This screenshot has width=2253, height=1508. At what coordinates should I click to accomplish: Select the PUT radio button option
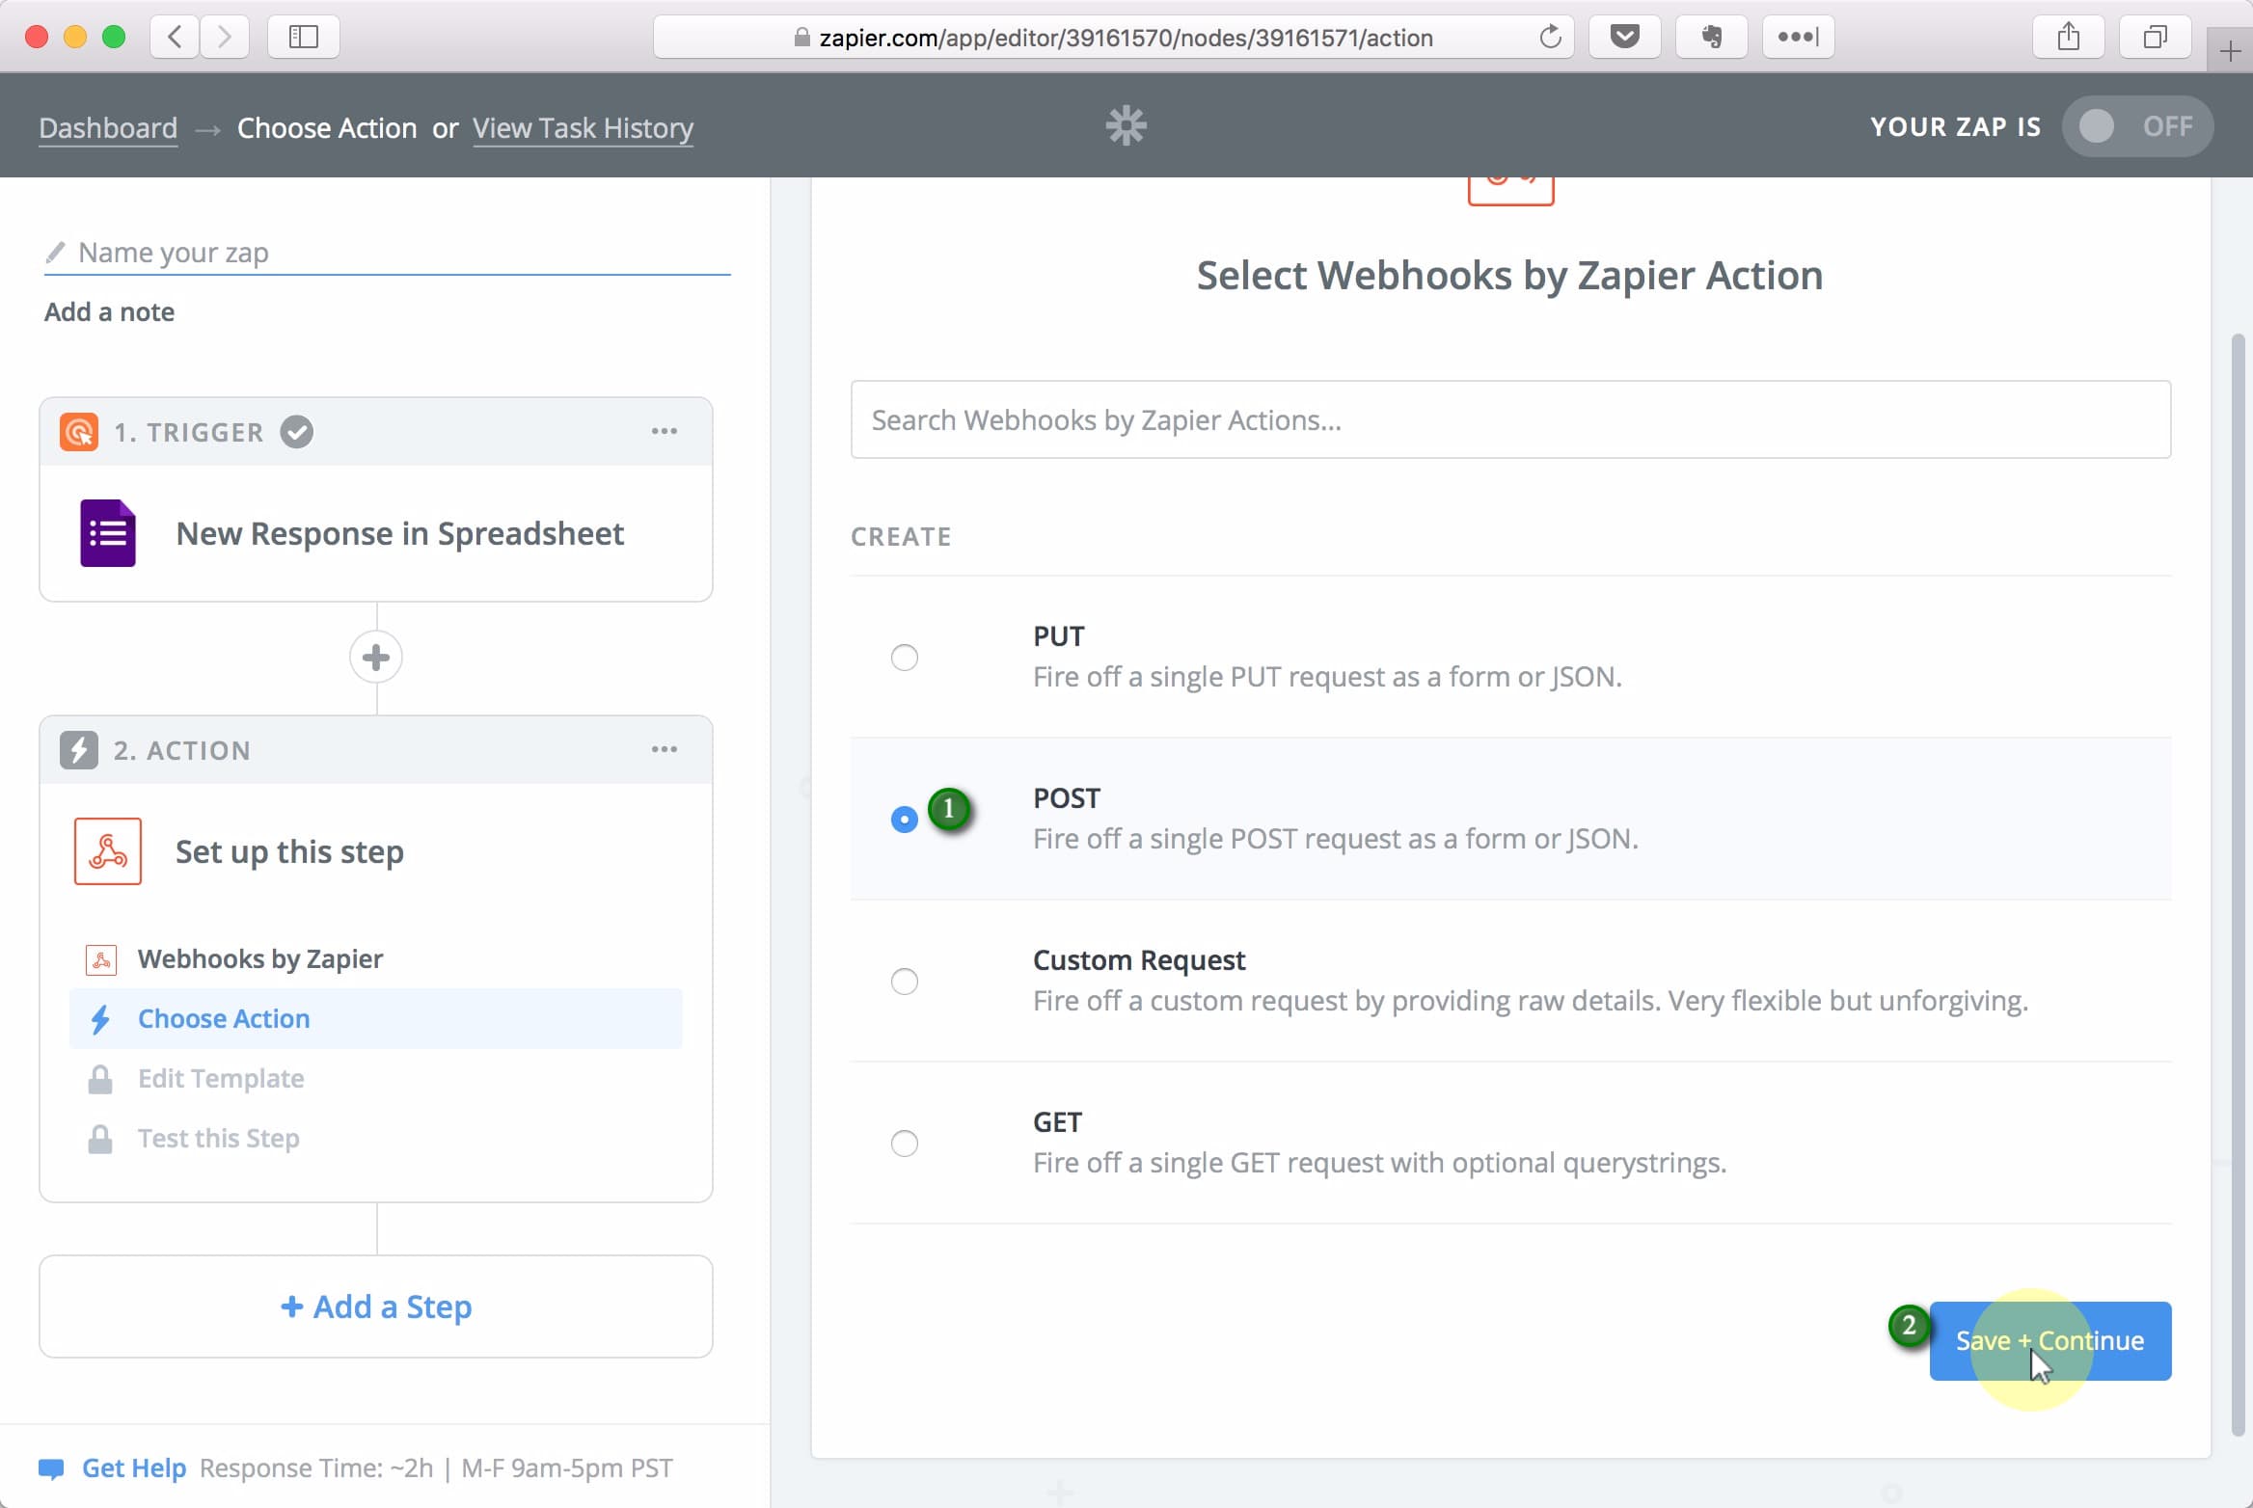coord(904,657)
